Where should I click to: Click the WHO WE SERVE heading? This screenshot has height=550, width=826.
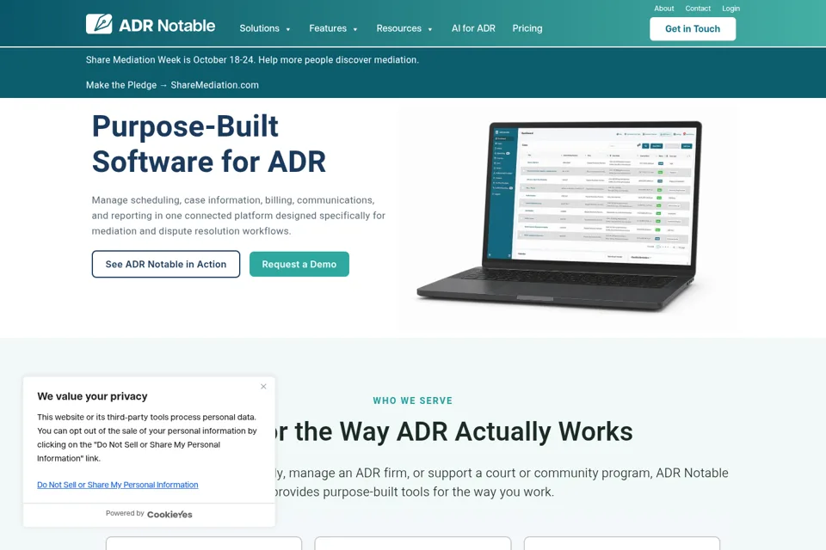coord(412,400)
